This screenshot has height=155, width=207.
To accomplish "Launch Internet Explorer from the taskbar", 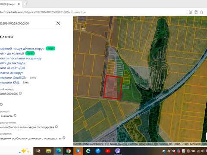I will [x=88, y=151].
